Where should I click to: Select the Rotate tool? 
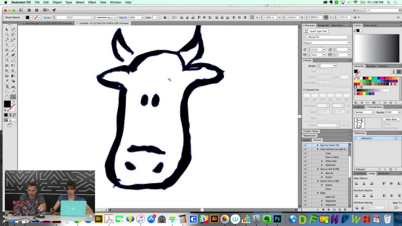point(7,61)
